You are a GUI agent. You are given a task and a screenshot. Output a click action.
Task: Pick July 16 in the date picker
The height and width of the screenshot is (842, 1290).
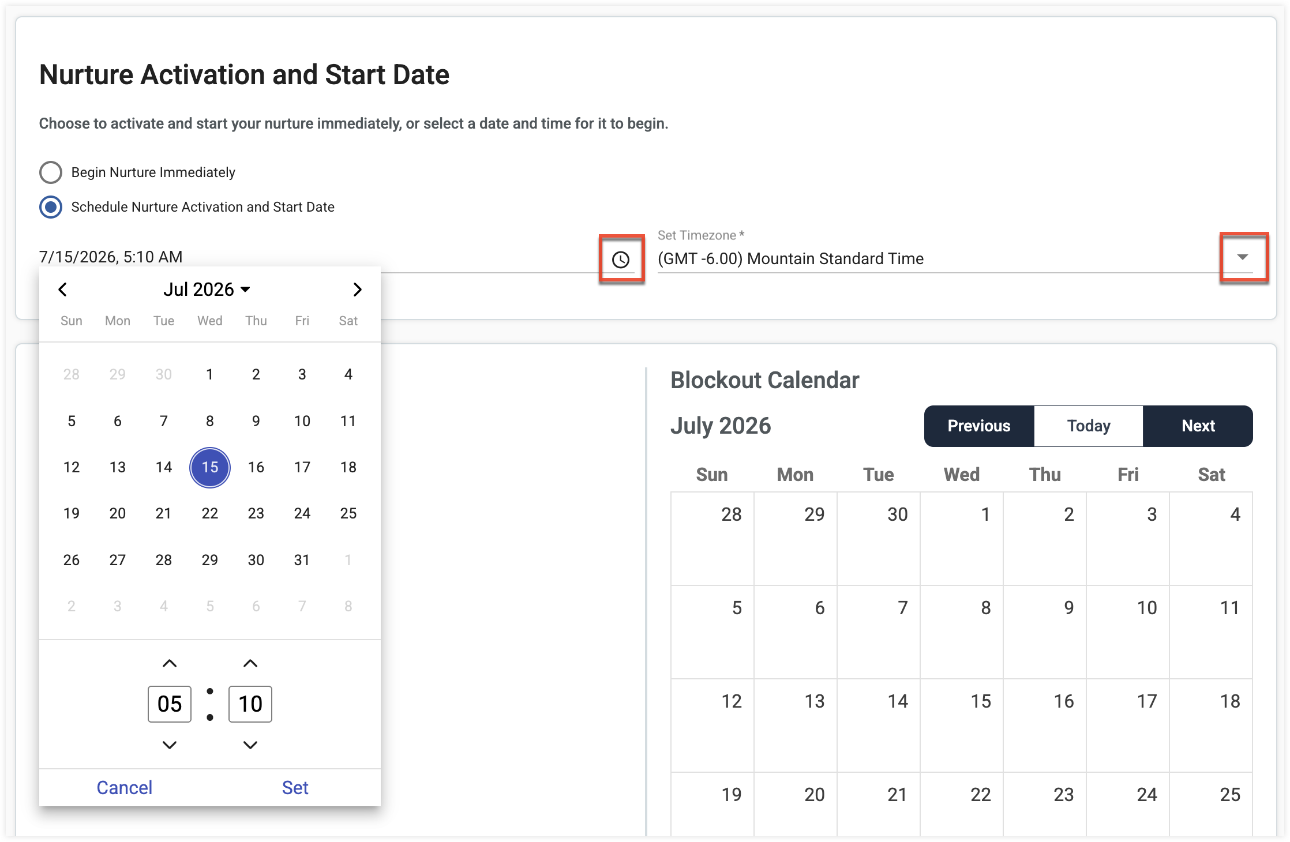pyautogui.click(x=256, y=468)
